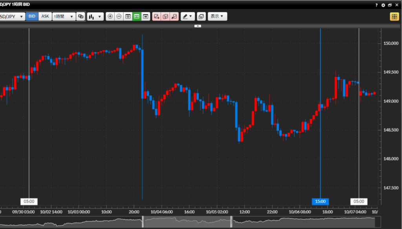
Task: Click the third pink order icon
Action: click(x=174, y=16)
